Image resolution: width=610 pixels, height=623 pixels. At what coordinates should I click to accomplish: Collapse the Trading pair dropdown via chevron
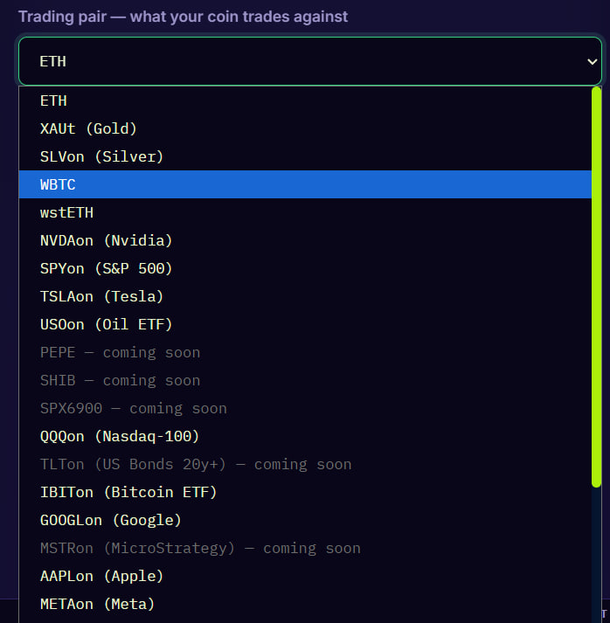pos(593,61)
